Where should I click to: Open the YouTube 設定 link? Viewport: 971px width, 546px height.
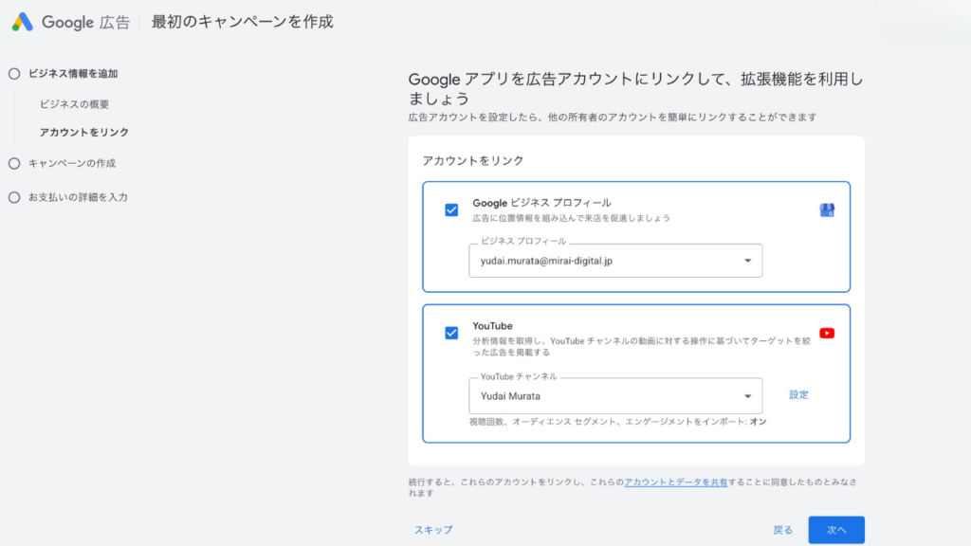click(798, 395)
